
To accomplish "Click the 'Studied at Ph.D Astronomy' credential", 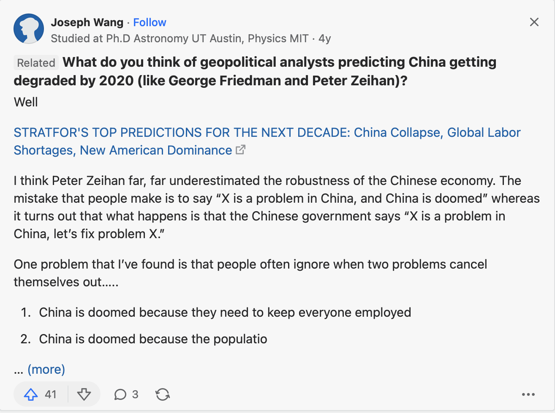I will point(180,38).
